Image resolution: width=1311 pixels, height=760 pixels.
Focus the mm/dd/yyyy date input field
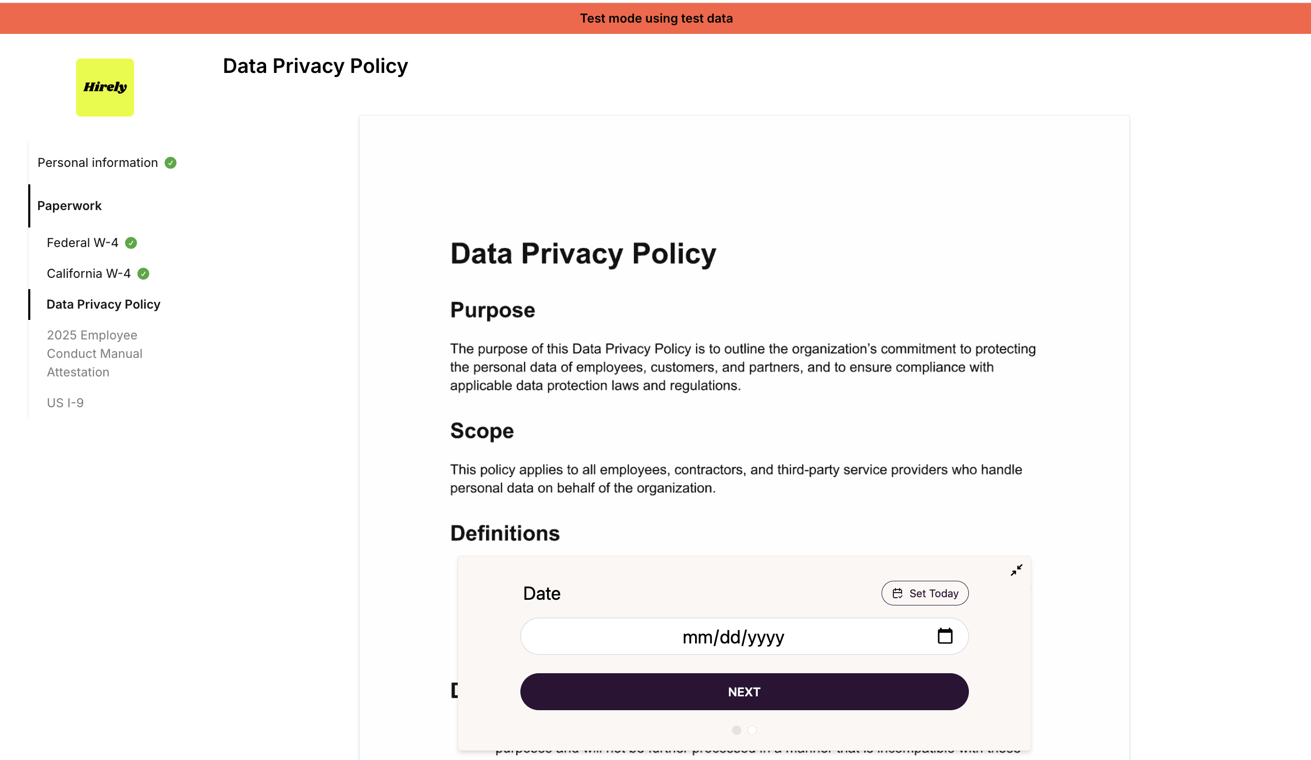[x=744, y=637]
